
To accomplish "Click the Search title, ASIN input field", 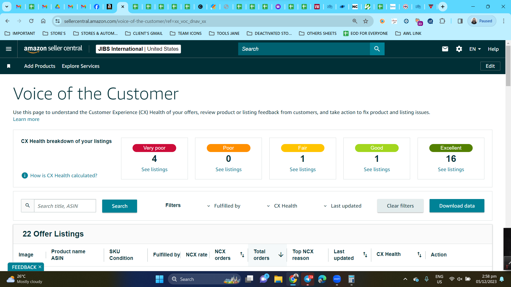I will pos(65,206).
